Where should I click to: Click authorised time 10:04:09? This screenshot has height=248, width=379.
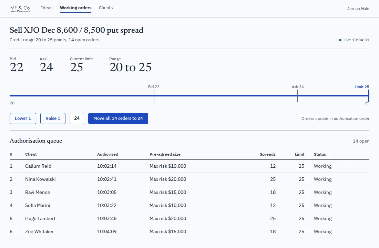click(107, 231)
